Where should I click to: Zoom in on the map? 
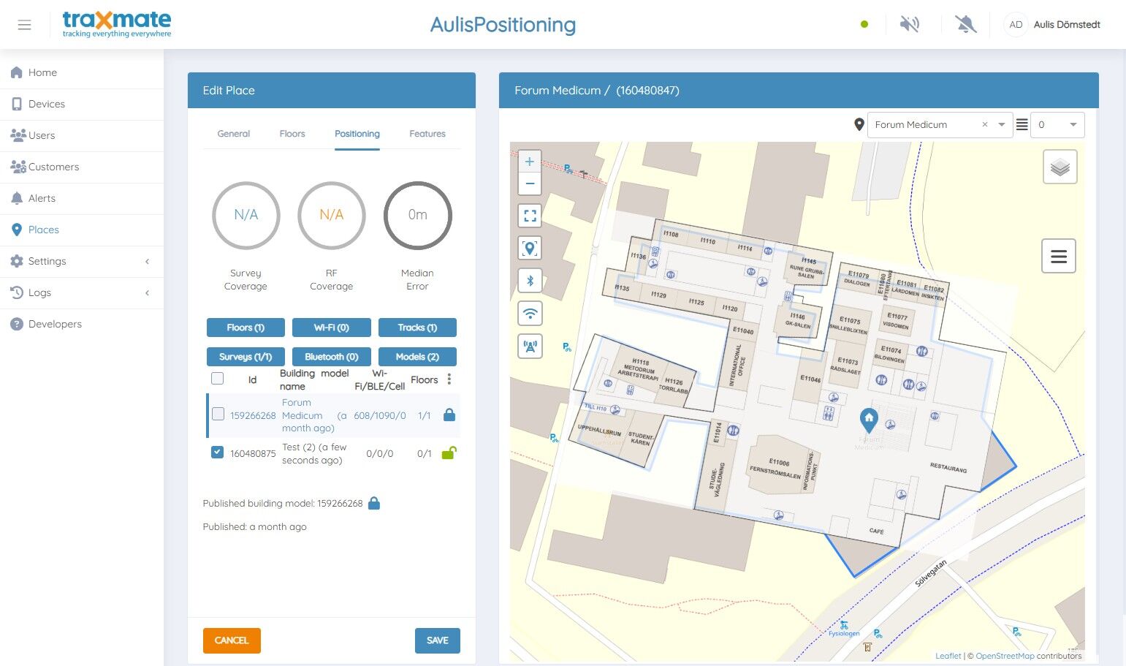point(530,162)
